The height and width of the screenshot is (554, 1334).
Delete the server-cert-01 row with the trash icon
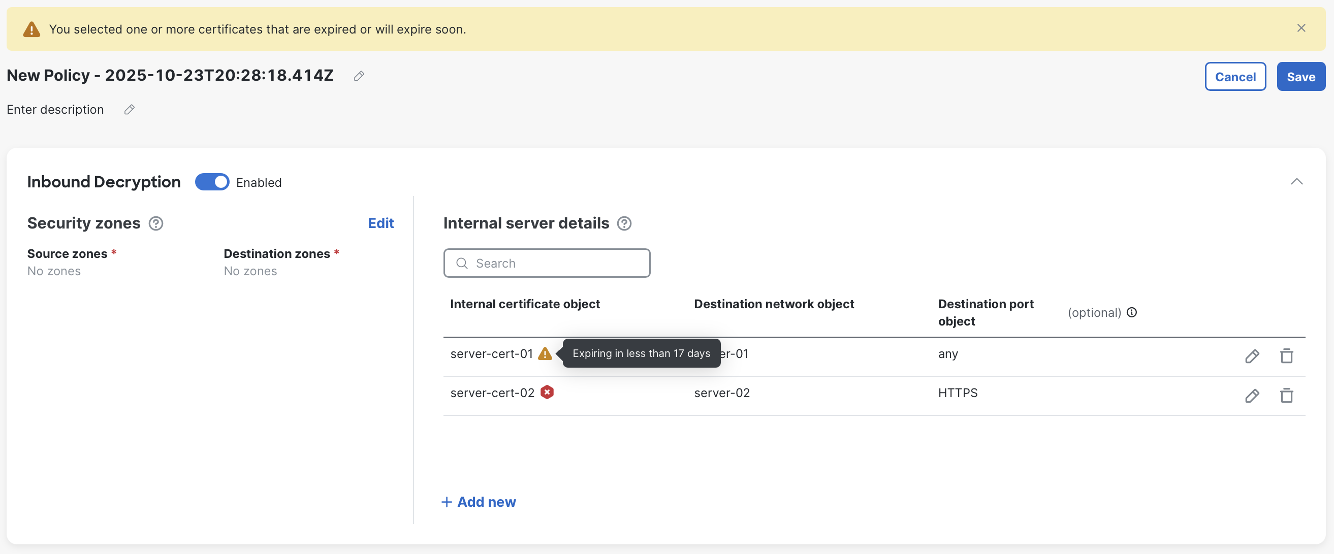1287,355
